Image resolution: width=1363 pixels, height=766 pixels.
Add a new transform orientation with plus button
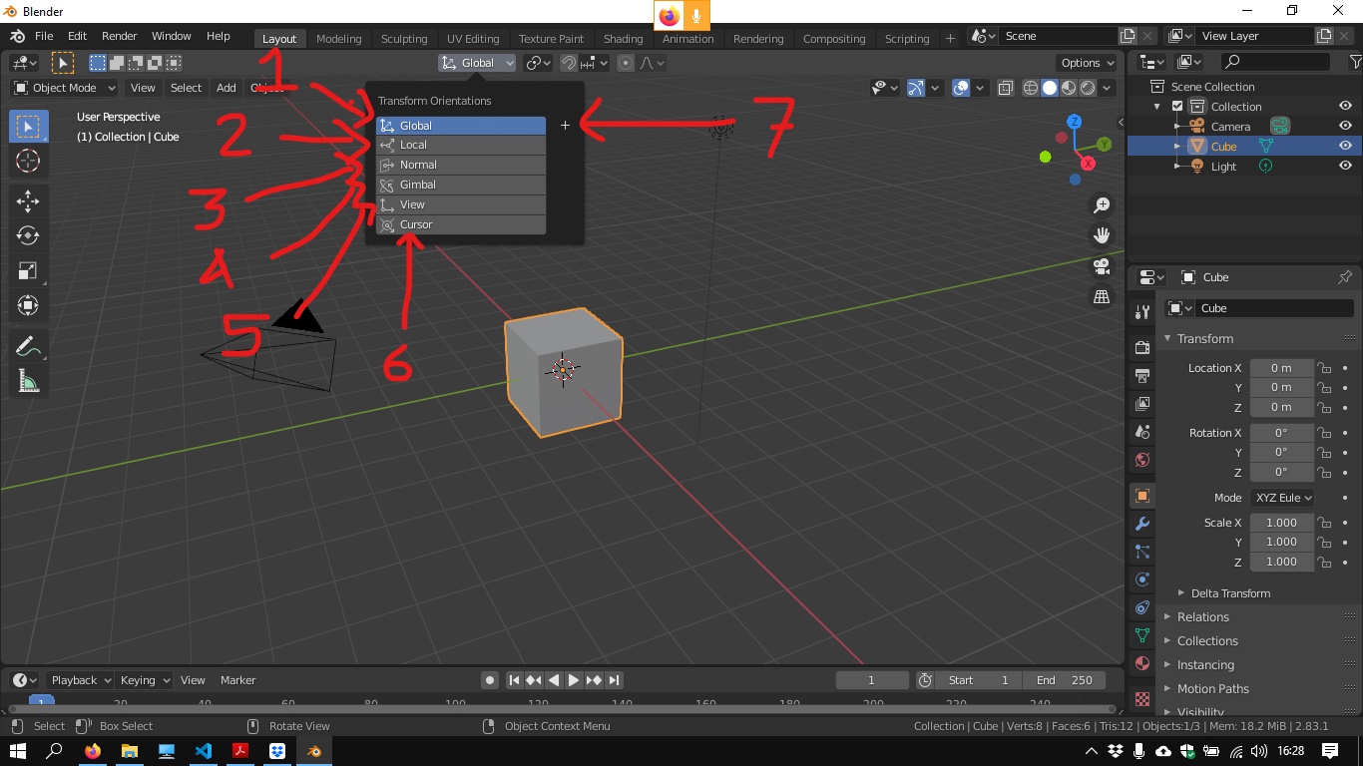[565, 126]
